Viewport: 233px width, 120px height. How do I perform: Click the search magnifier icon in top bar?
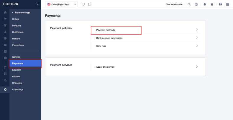(x=189, y=4)
